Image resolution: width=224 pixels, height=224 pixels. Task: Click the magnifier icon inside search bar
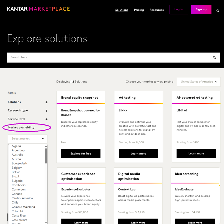(214, 57)
